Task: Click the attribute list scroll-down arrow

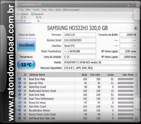Action: click(x=136, y=118)
